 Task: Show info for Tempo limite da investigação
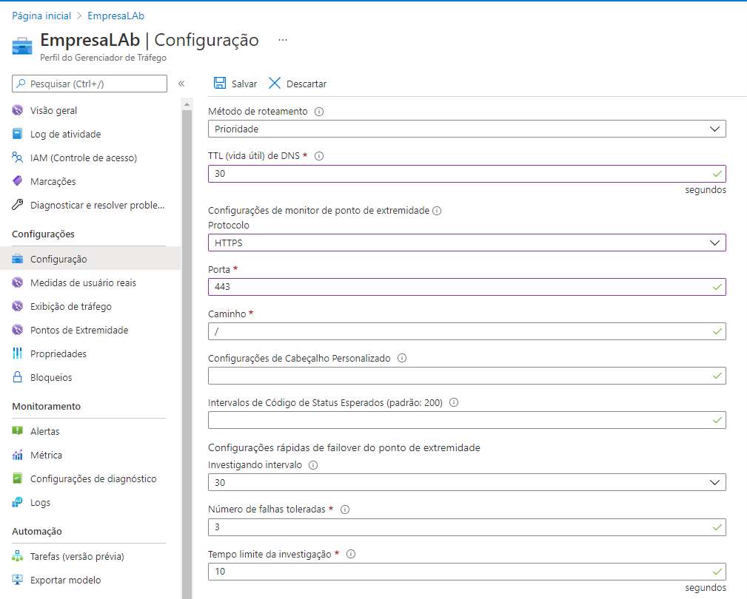(x=351, y=555)
